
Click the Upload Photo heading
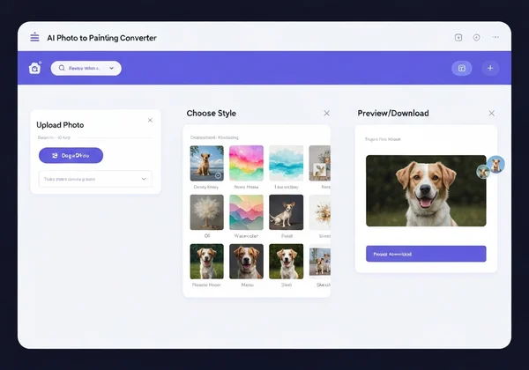tap(60, 125)
